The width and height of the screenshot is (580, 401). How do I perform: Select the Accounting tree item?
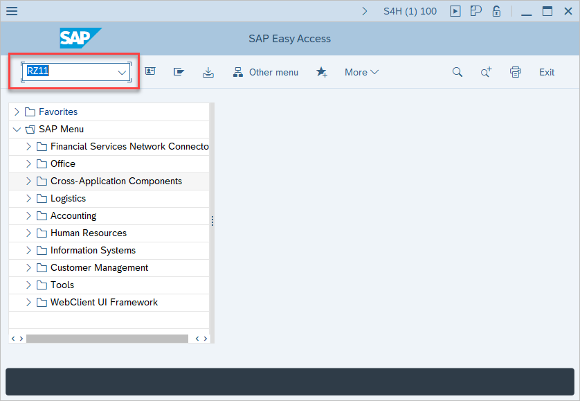73,215
